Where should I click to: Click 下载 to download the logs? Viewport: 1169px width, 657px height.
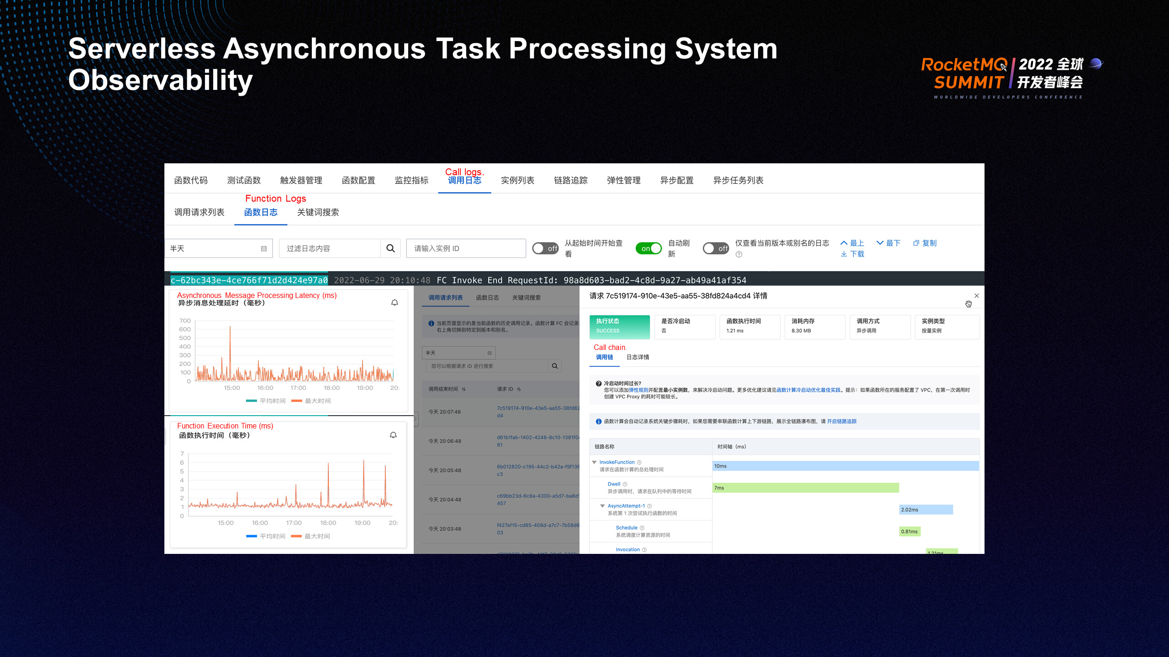click(852, 254)
